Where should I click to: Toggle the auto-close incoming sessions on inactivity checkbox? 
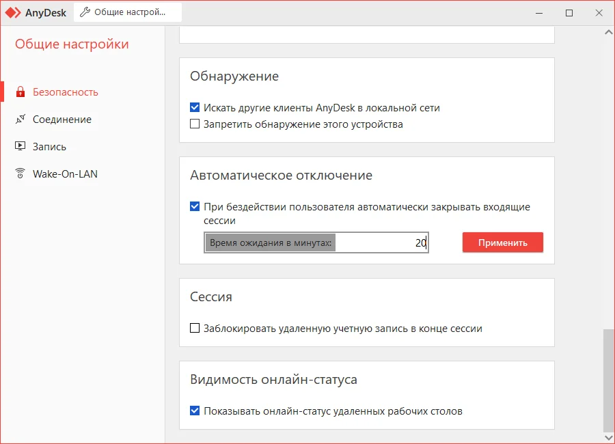click(x=195, y=207)
